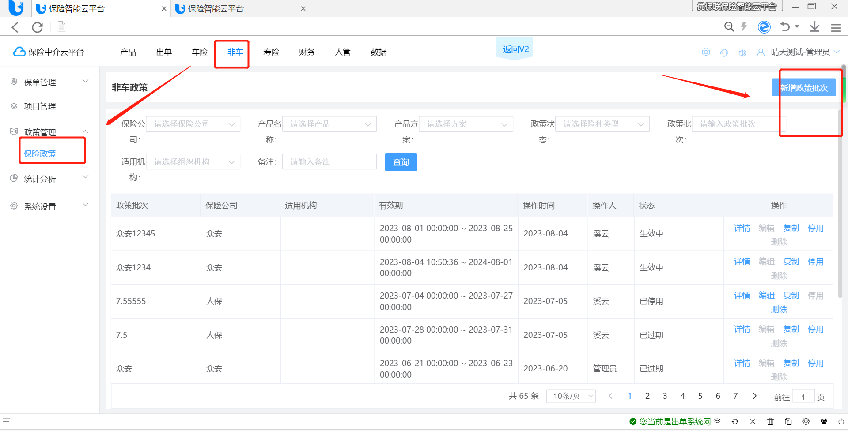Click the 系统设置 gear icon in sidebar
This screenshot has height=431, width=848.
click(x=14, y=206)
